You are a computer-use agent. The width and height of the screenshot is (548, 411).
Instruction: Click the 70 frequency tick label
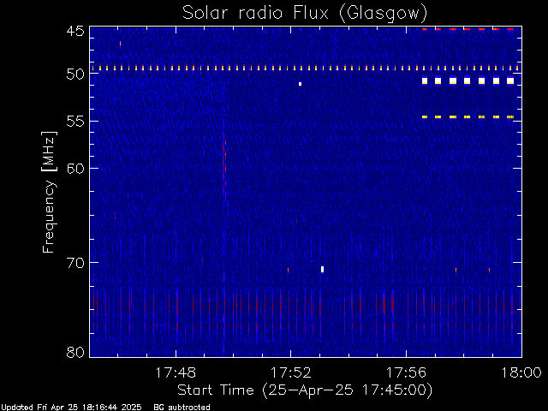tap(75, 263)
